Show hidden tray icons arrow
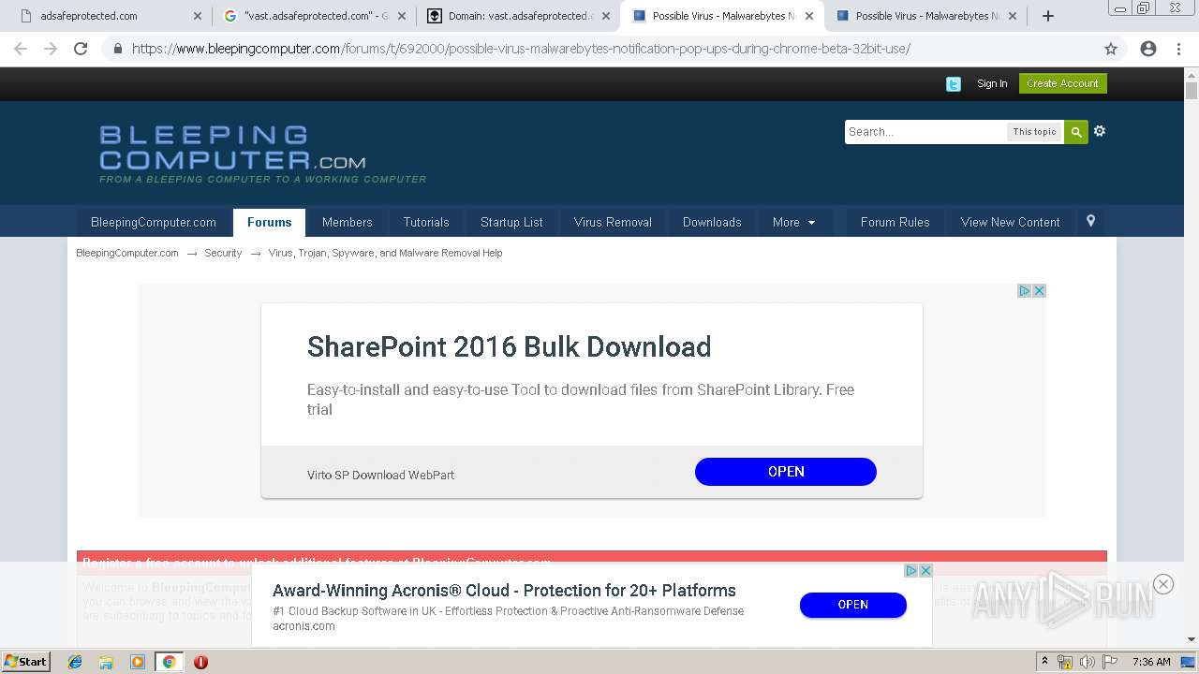 (x=1045, y=661)
